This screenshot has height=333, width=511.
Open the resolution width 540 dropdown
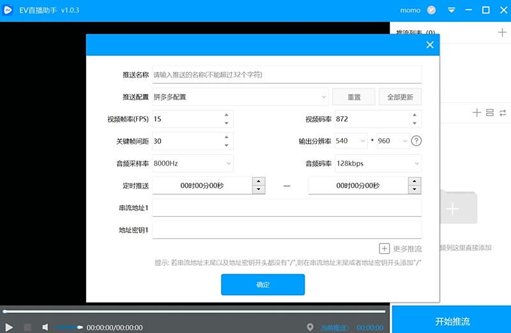coord(351,141)
